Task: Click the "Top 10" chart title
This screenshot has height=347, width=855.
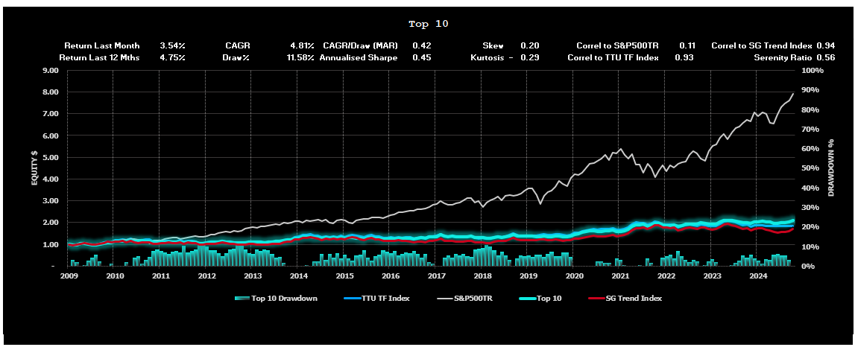Action: point(429,24)
